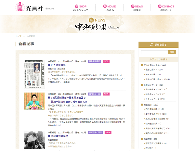Click the gold 検索 search button
The width and height of the screenshot is (195, 151).
(x=172, y=52)
